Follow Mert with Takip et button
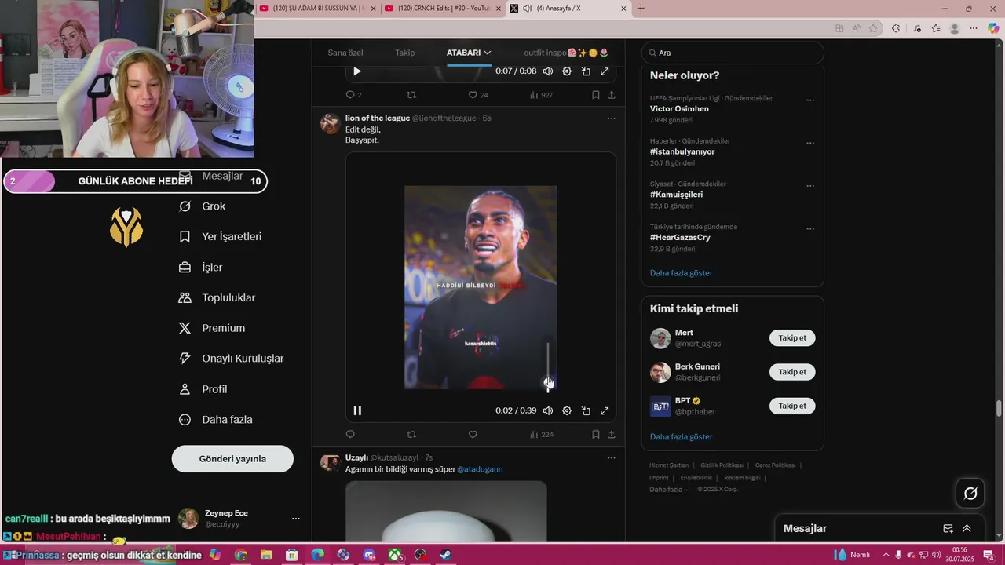 tap(792, 338)
